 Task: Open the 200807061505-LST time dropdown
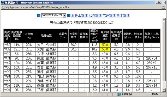[53, 16]
